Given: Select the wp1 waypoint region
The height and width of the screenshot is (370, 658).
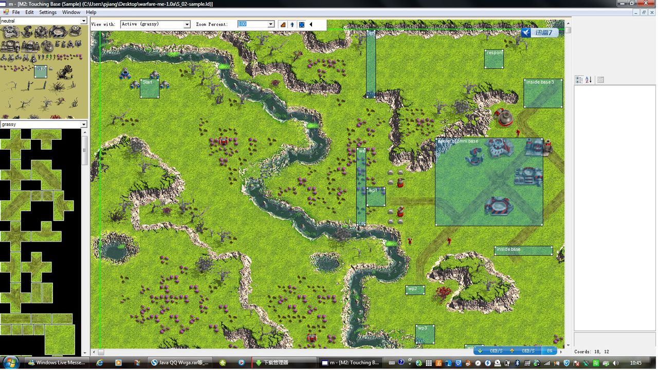Looking at the screenshot, I should pos(376,197).
